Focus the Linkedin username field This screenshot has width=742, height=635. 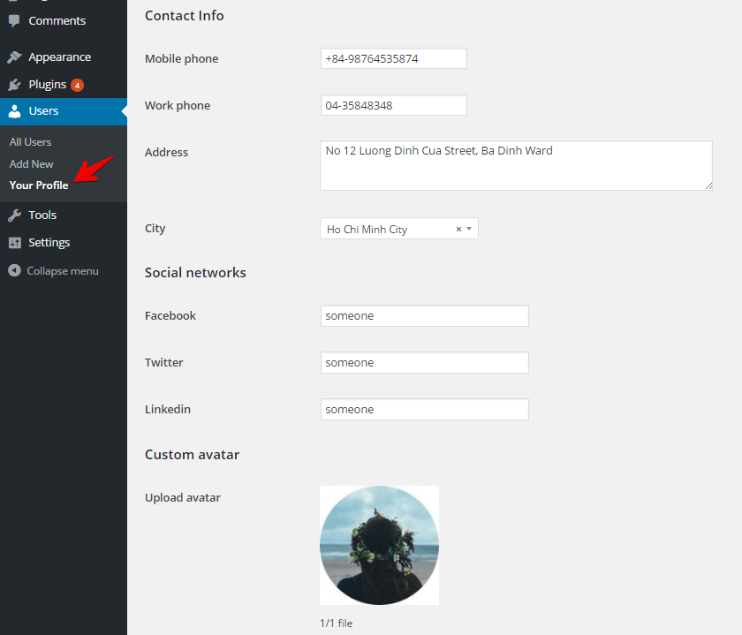[x=425, y=409]
